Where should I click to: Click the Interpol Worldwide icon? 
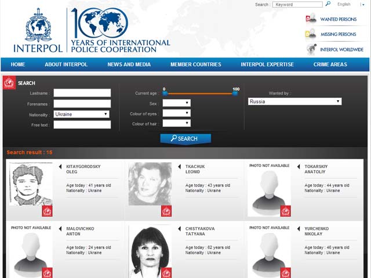click(x=311, y=49)
